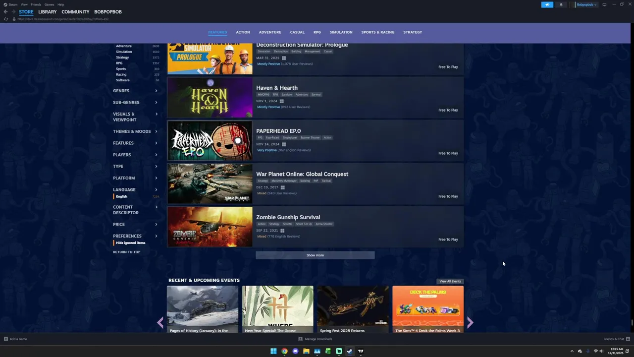Open the Bobpopbob account dropdown

coord(586,4)
